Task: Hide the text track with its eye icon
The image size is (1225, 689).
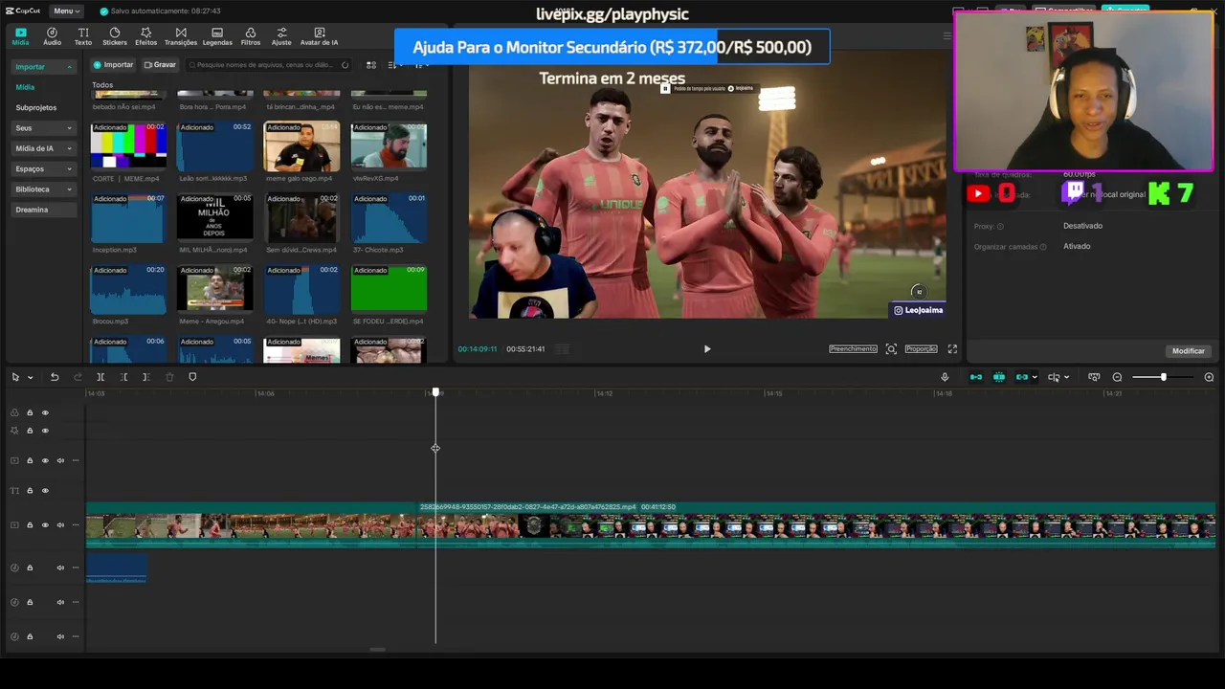Action: 45,491
